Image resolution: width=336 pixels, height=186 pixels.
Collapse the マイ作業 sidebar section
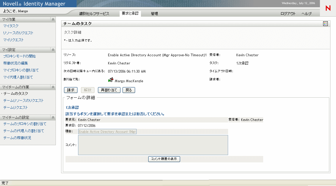53,20
